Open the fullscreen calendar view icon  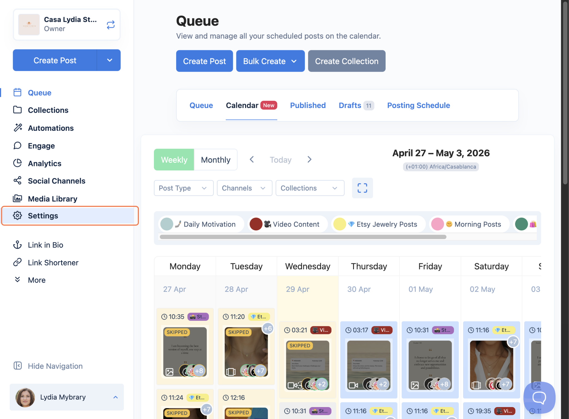tap(362, 188)
